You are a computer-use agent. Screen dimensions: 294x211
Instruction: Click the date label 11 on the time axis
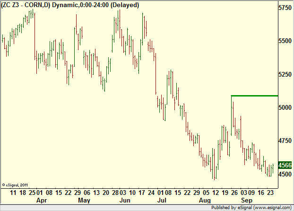13,193
